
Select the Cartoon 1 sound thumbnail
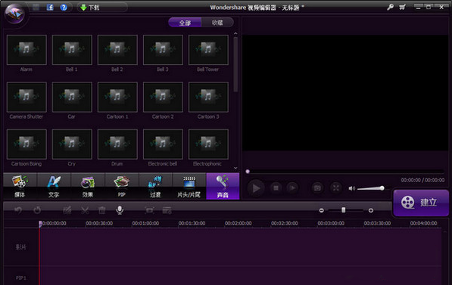coord(117,98)
